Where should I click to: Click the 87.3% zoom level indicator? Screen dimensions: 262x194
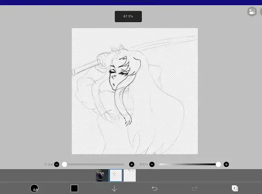pos(128,16)
